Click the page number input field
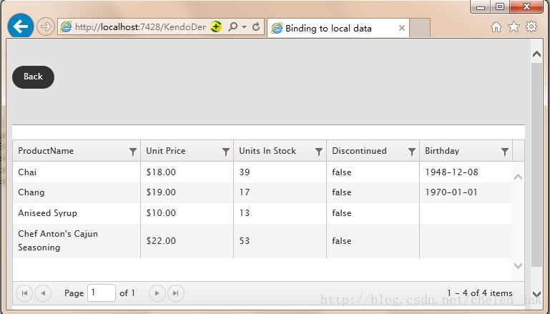 pyautogui.click(x=102, y=293)
